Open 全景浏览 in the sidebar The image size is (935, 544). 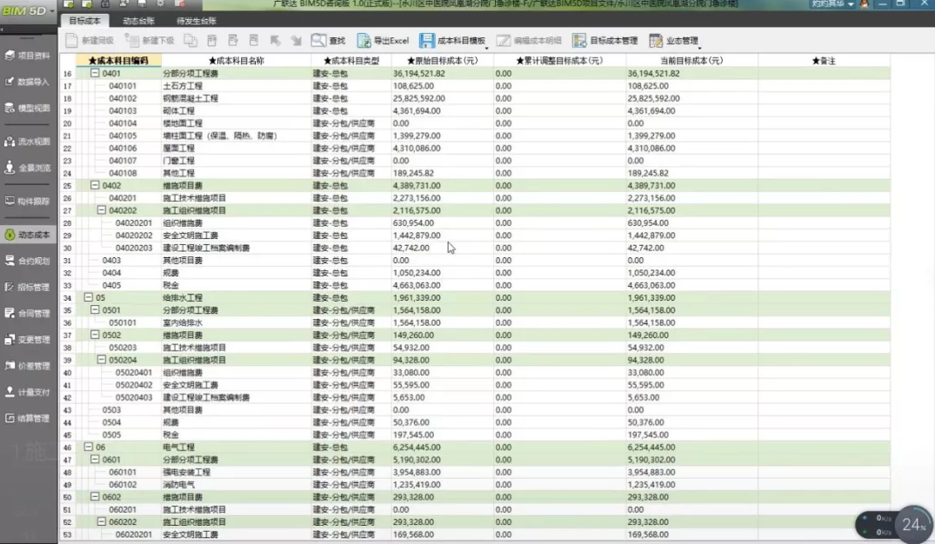click(28, 168)
